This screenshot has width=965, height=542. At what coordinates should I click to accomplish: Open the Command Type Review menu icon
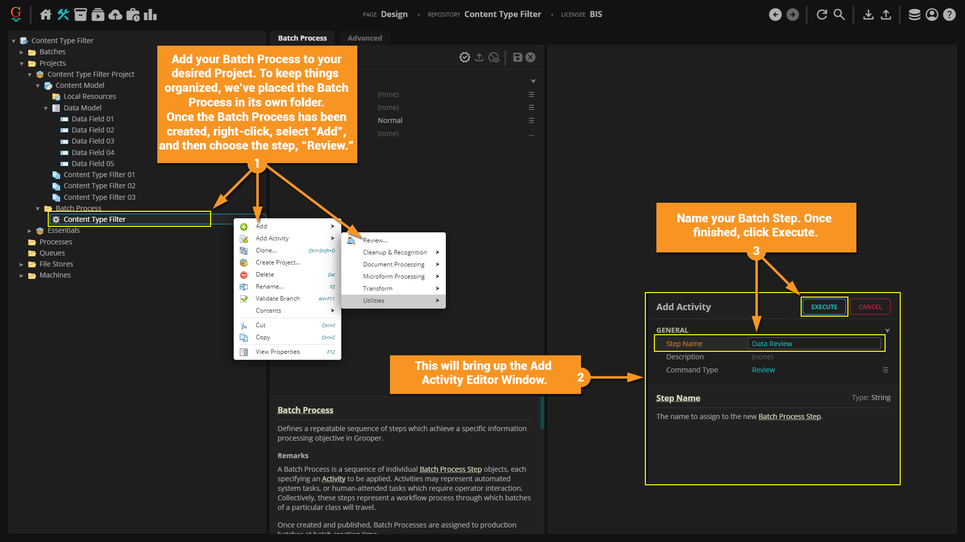pyautogui.click(x=886, y=370)
